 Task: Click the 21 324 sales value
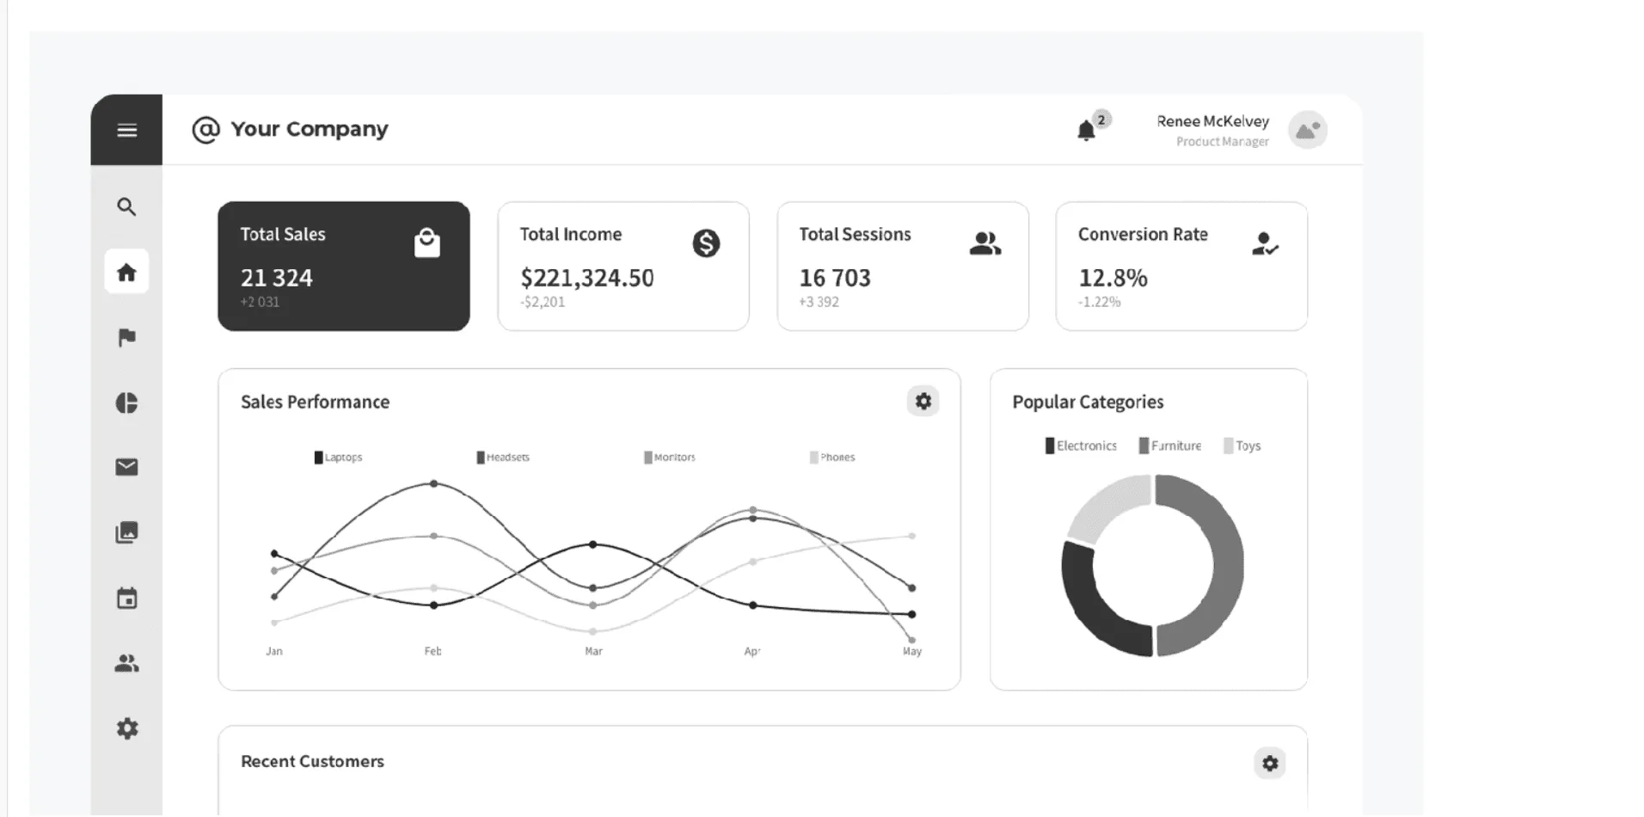(x=277, y=278)
